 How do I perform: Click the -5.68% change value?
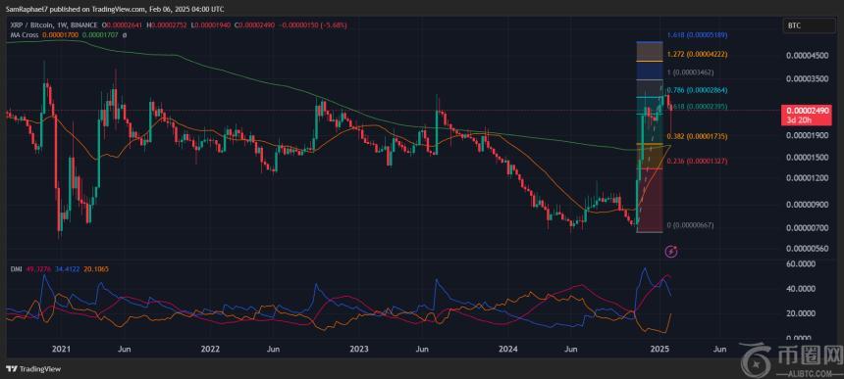pos(335,25)
